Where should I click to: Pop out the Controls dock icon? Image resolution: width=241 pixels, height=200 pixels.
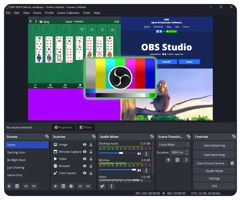[x=234, y=137]
